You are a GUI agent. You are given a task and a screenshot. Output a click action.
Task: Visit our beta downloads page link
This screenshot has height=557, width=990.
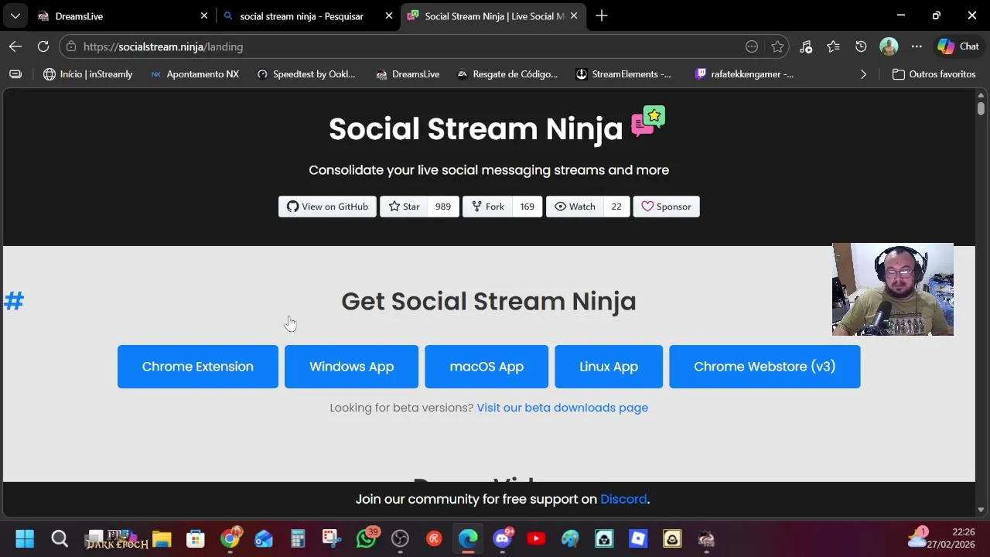click(562, 408)
